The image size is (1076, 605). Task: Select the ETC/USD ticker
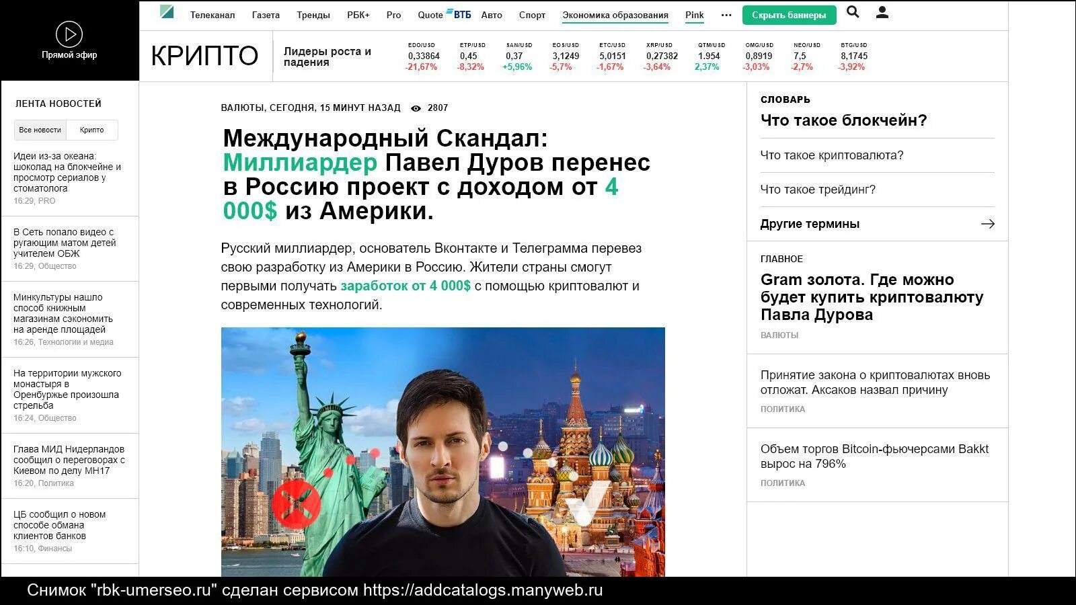pos(611,56)
